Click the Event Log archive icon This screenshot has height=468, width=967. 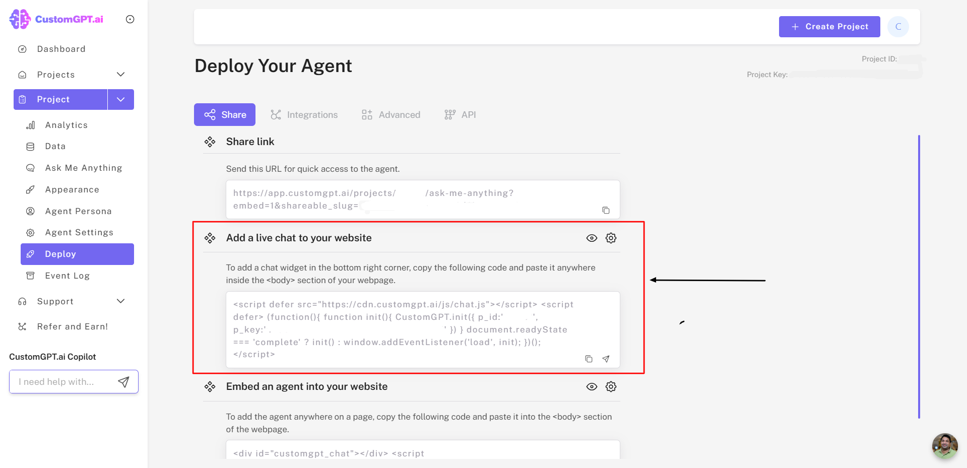click(x=30, y=276)
